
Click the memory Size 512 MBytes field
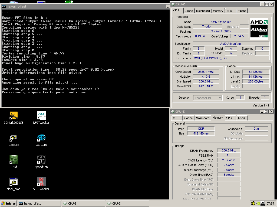(x=201, y=133)
